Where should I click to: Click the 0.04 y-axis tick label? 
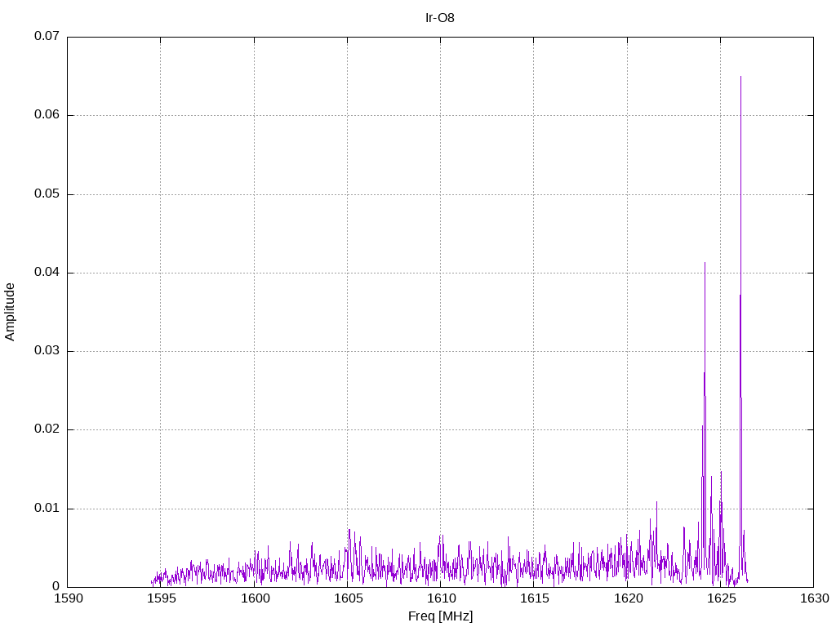click(x=47, y=273)
